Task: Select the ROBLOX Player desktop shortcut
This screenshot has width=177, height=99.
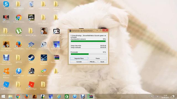Action: (x=31, y=86)
